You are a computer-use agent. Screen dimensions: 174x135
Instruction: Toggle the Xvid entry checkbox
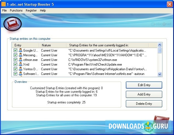click(15, 64)
